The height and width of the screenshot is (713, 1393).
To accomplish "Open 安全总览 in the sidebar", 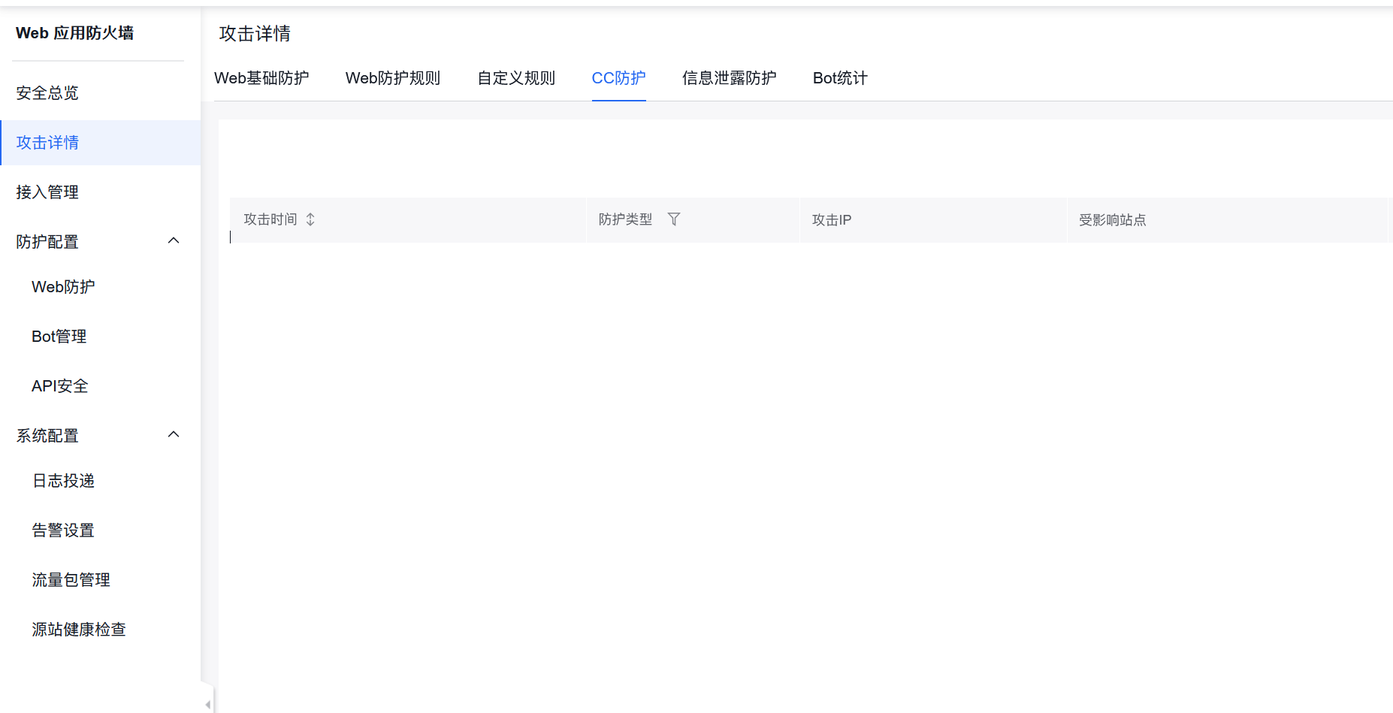I will tap(47, 93).
